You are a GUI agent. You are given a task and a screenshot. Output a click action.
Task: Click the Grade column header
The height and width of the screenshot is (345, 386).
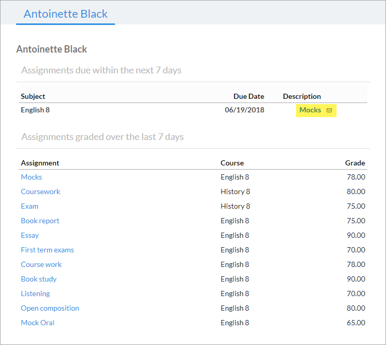[x=355, y=163]
